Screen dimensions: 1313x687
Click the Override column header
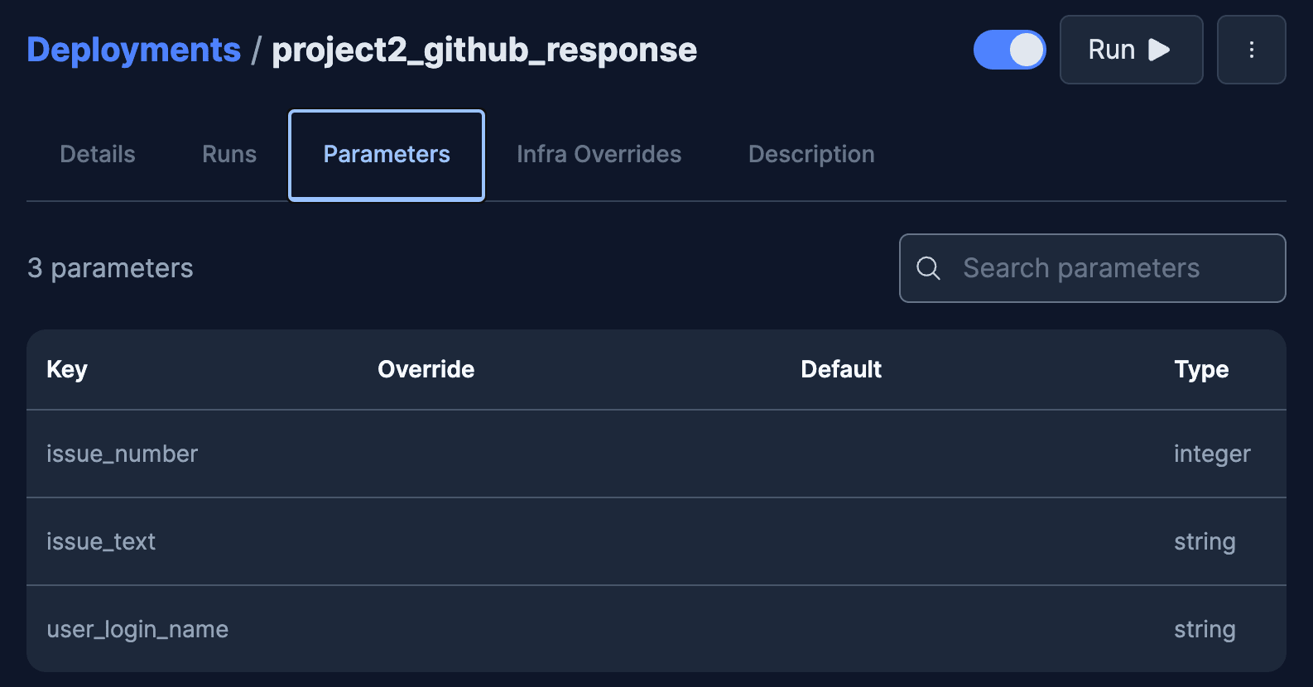point(426,369)
